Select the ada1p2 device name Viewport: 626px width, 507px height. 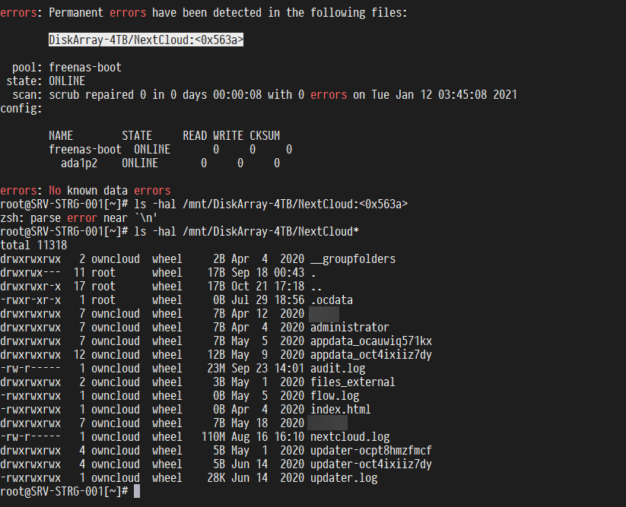click(79, 163)
